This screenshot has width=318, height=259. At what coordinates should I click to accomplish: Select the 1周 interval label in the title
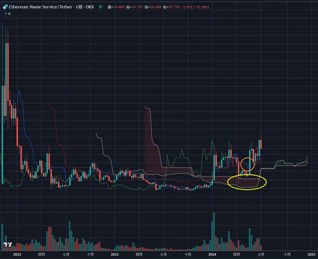[79, 7]
